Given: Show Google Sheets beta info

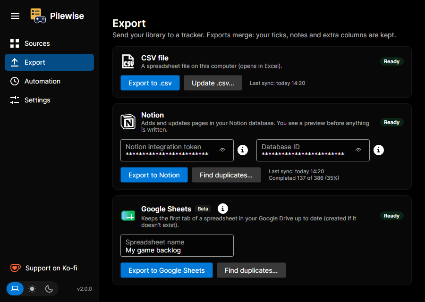Looking at the screenshot, I should click(x=223, y=209).
